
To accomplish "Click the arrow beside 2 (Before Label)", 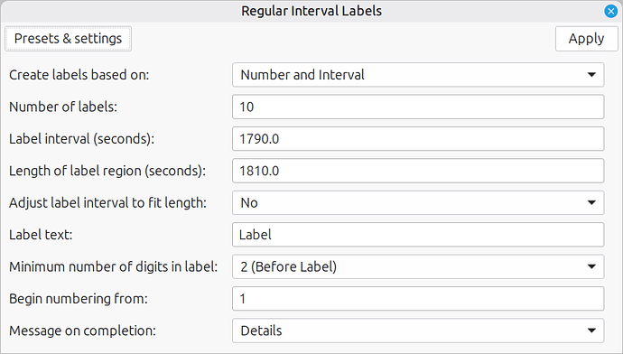I will (x=591, y=266).
